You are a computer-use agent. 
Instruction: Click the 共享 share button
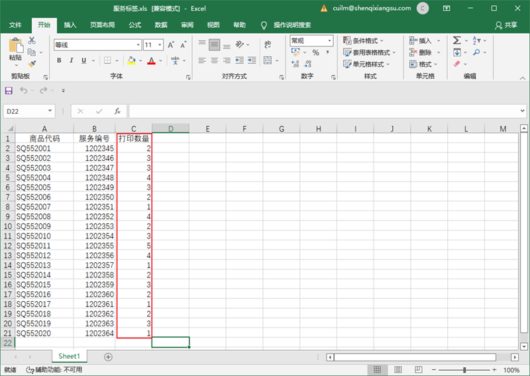pyautogui.click(x=506, y=25)
